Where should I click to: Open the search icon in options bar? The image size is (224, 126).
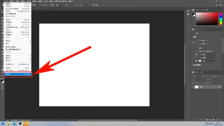[x=217, y=5]
